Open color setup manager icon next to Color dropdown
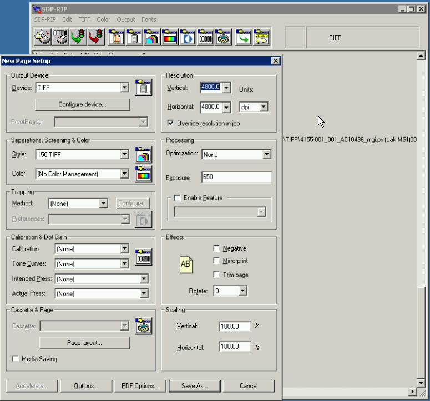This screenshot has width=430, height=401. pos(143,174)
